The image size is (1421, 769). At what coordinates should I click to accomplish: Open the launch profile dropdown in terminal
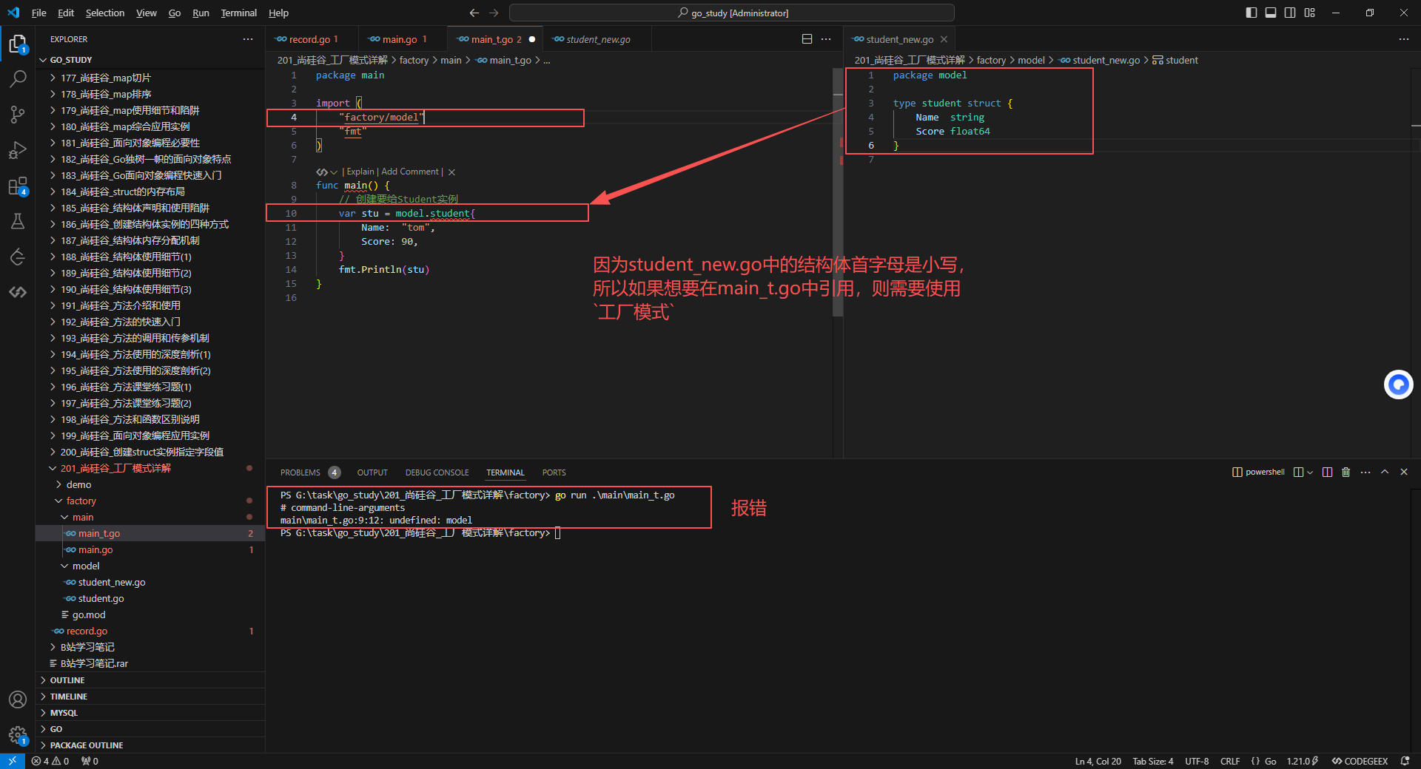pyautogui.click(x=1310, y=472)
